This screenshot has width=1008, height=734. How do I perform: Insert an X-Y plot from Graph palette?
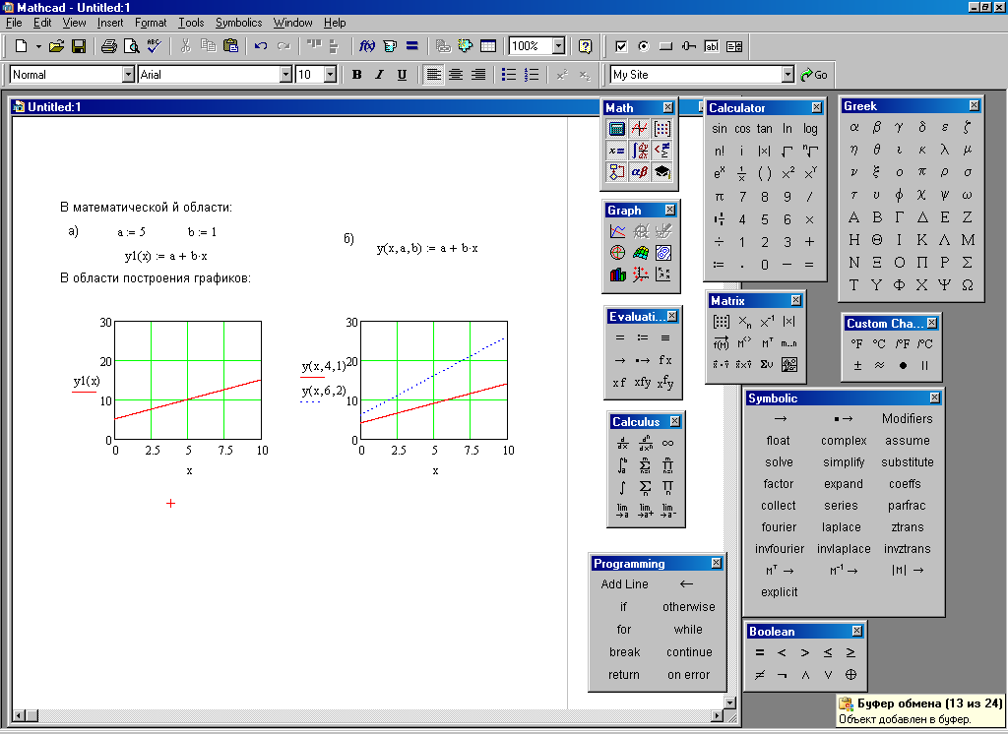pos(618,231)
